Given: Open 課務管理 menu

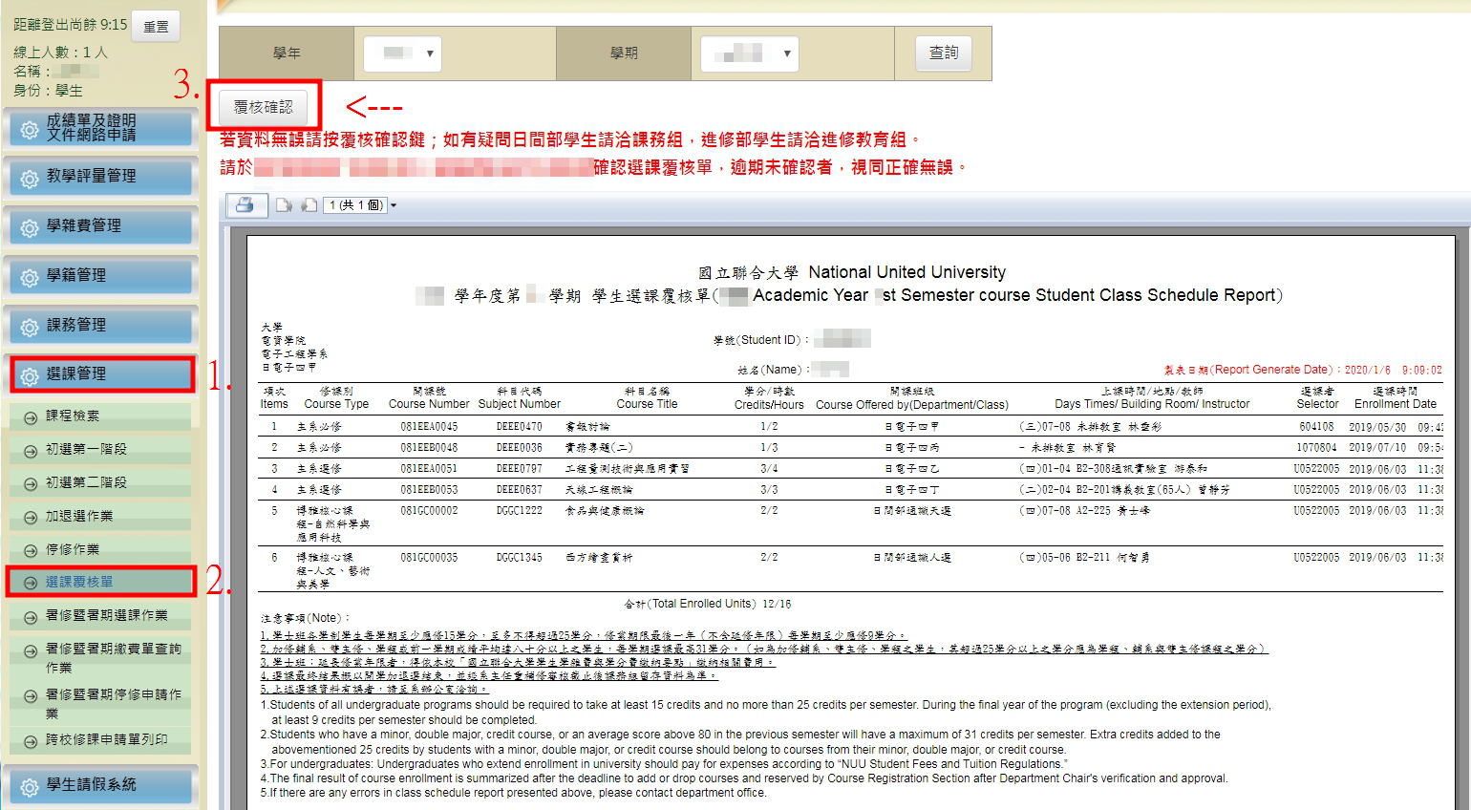Looking at the screenshot, I should coord(100,326).
